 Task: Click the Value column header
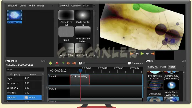tap(33, 74)
